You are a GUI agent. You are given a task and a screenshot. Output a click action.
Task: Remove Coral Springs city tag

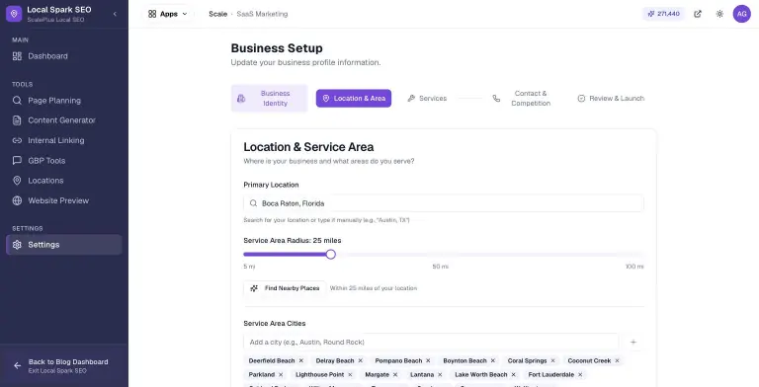pyautogui.click(x=552, y=361)
